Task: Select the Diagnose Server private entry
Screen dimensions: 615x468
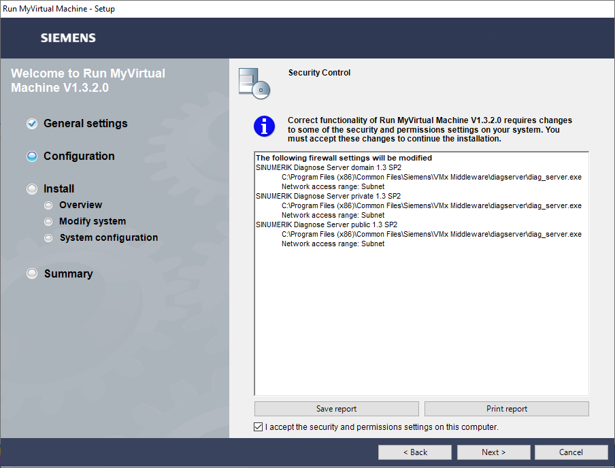Action: (x=326, y=196)
